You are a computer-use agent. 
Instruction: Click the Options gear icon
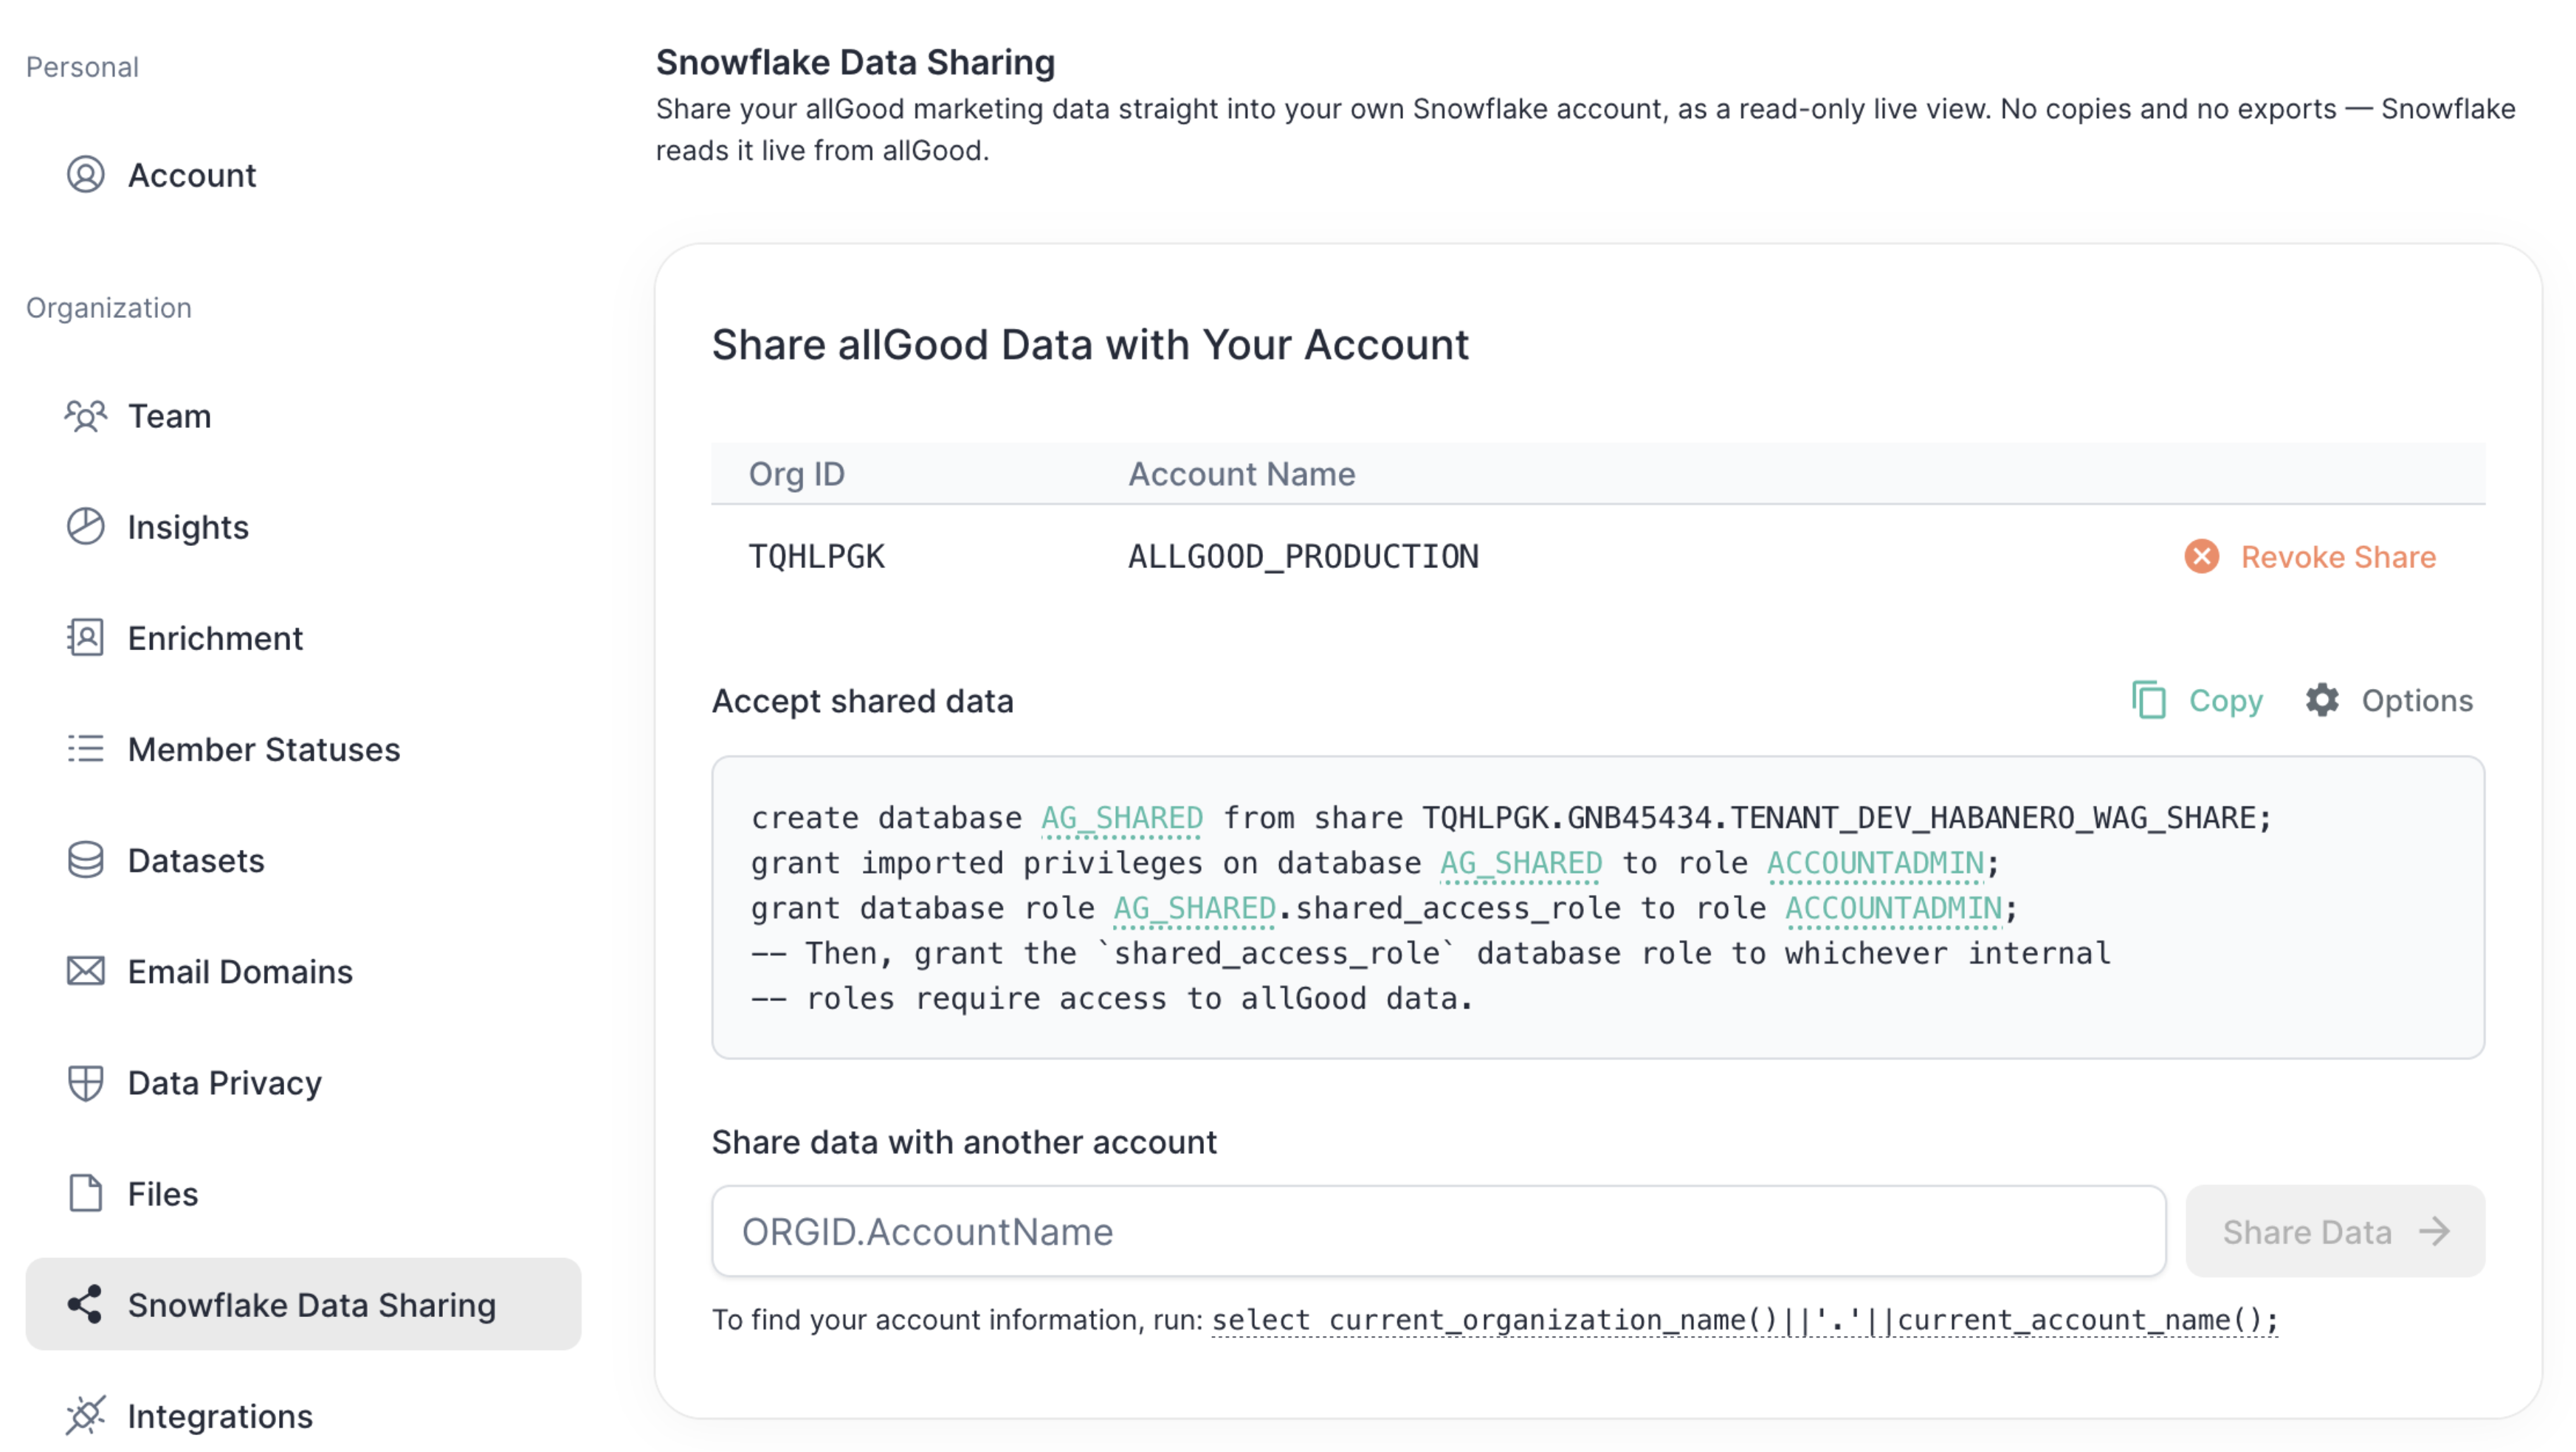pyautogui.click(x=2322, y=700)
